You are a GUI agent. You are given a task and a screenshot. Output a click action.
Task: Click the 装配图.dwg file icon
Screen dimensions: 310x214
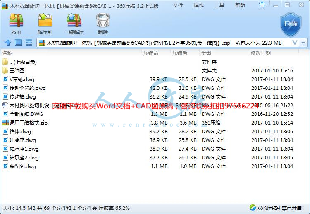point(5,166)
